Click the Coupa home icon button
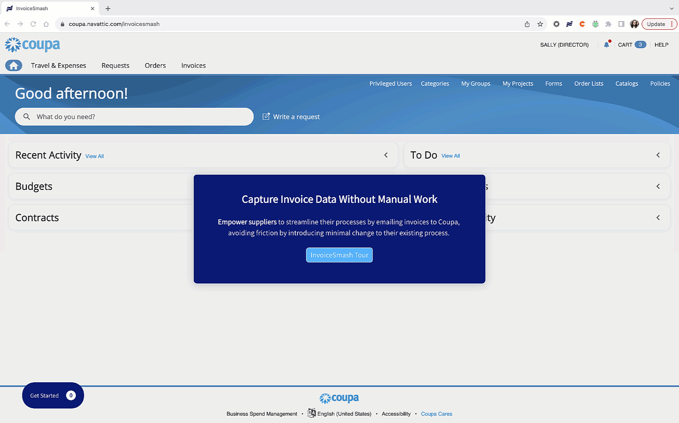The width and height of the screenshot is (679, 423). click(14, 65)
